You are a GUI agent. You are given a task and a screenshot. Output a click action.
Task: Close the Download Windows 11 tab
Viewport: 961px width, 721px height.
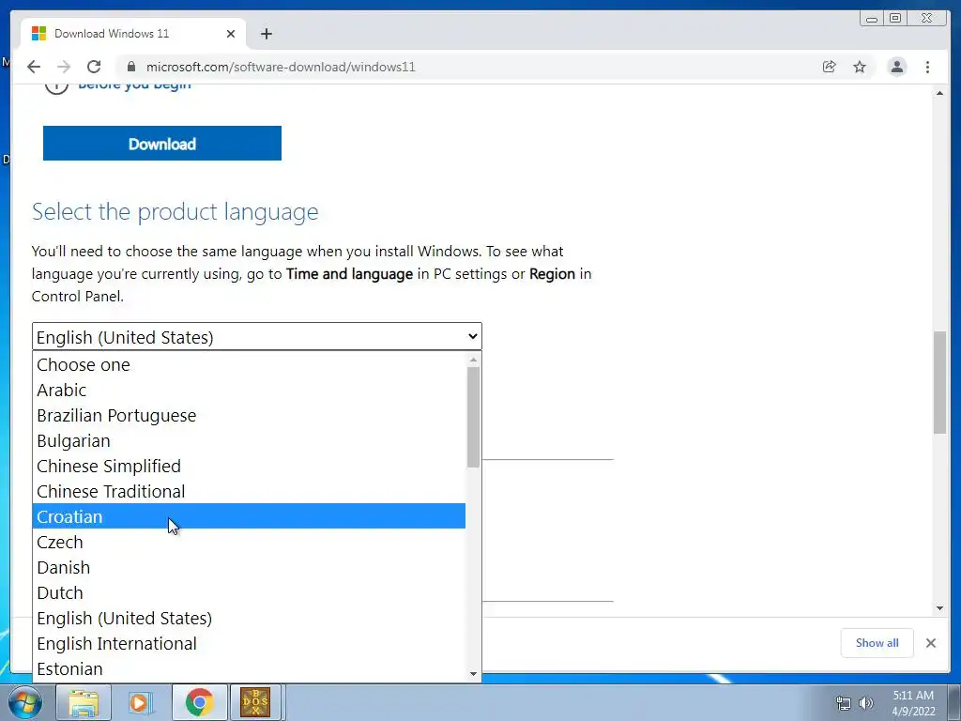point(231,34)
